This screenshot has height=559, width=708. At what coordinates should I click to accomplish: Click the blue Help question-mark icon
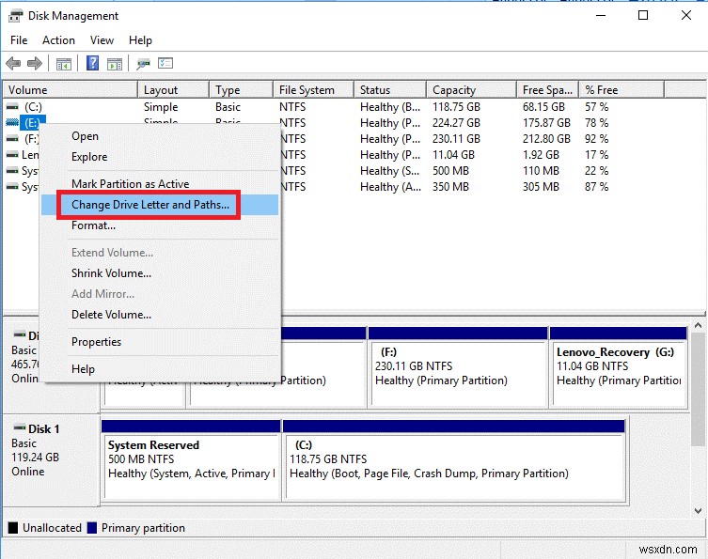[x=92, y=63]
